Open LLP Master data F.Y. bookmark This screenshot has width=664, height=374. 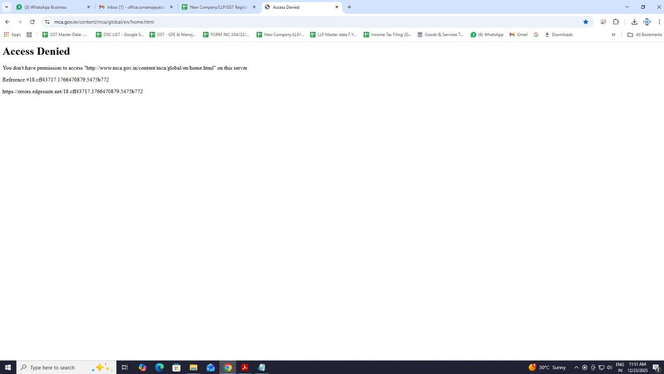coord(333,34)
